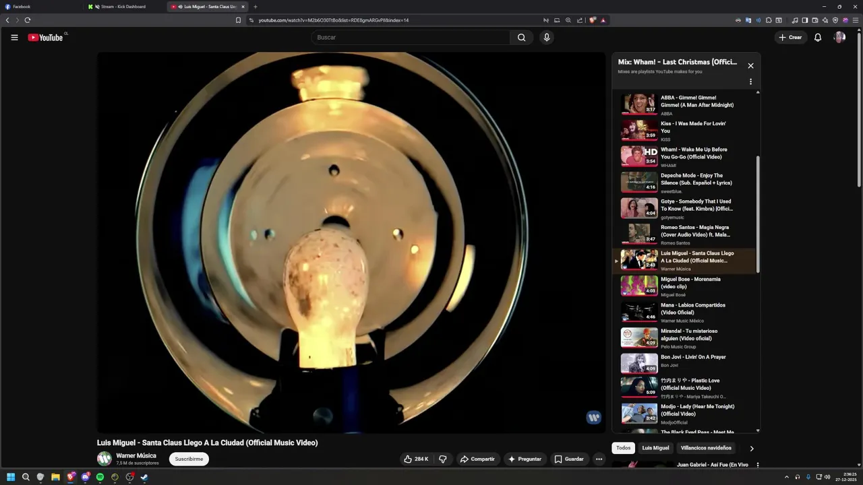The height and width of the screenshot is (485, 863).
Task: Close the Luis Miguel YouTube tab
Action: (x=243, y=7)
